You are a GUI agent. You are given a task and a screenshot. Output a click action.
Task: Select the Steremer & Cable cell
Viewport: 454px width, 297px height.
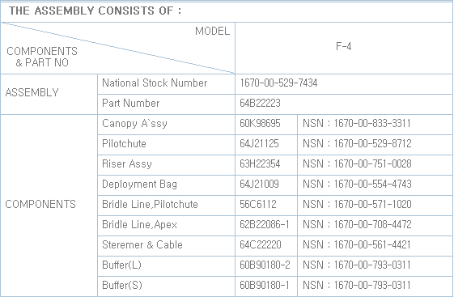(166, 246)
